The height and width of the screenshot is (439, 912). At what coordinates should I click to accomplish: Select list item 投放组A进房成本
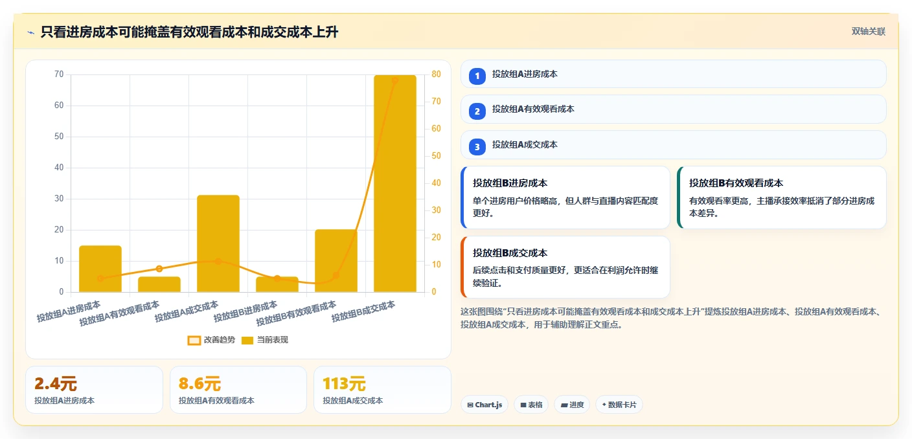(x=673, y=74)
